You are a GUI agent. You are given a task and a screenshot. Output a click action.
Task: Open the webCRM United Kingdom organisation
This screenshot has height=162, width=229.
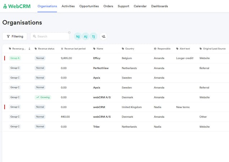tap(99, 107)
